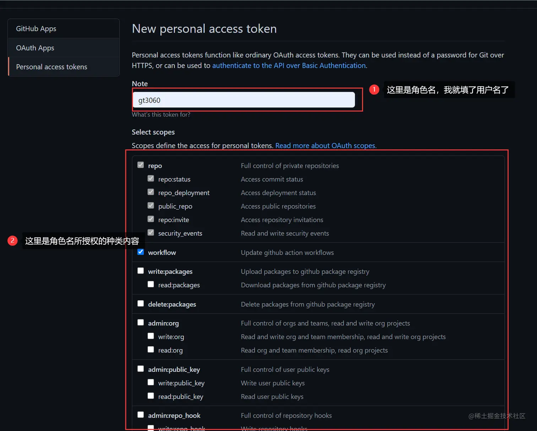Viewport: 537px width, 431px height.
Task: Uncheck the workflow scope checkbox
Action: [141, 252]
